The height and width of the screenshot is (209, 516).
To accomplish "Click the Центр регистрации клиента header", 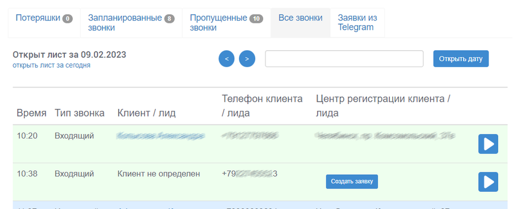I will click(383, 106).
